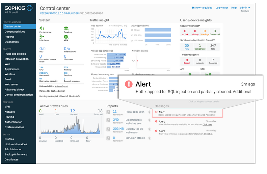Click the Not configured high availability link
The height and width of the screenshot is (174, 267).
point(61,86)
